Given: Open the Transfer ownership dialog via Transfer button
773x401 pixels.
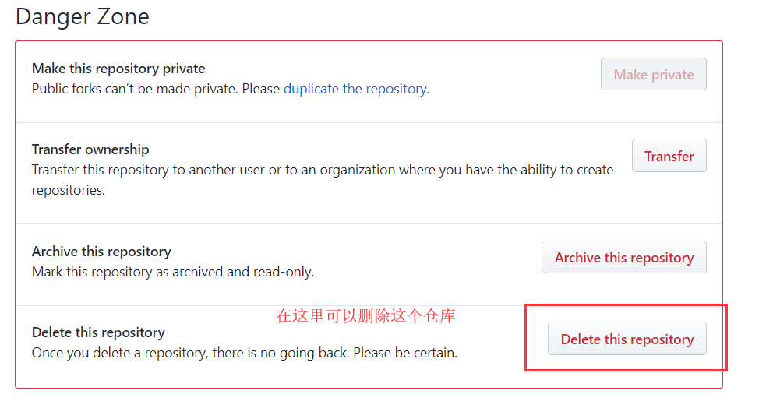Looking at the screenshot, I should [669, 156].
